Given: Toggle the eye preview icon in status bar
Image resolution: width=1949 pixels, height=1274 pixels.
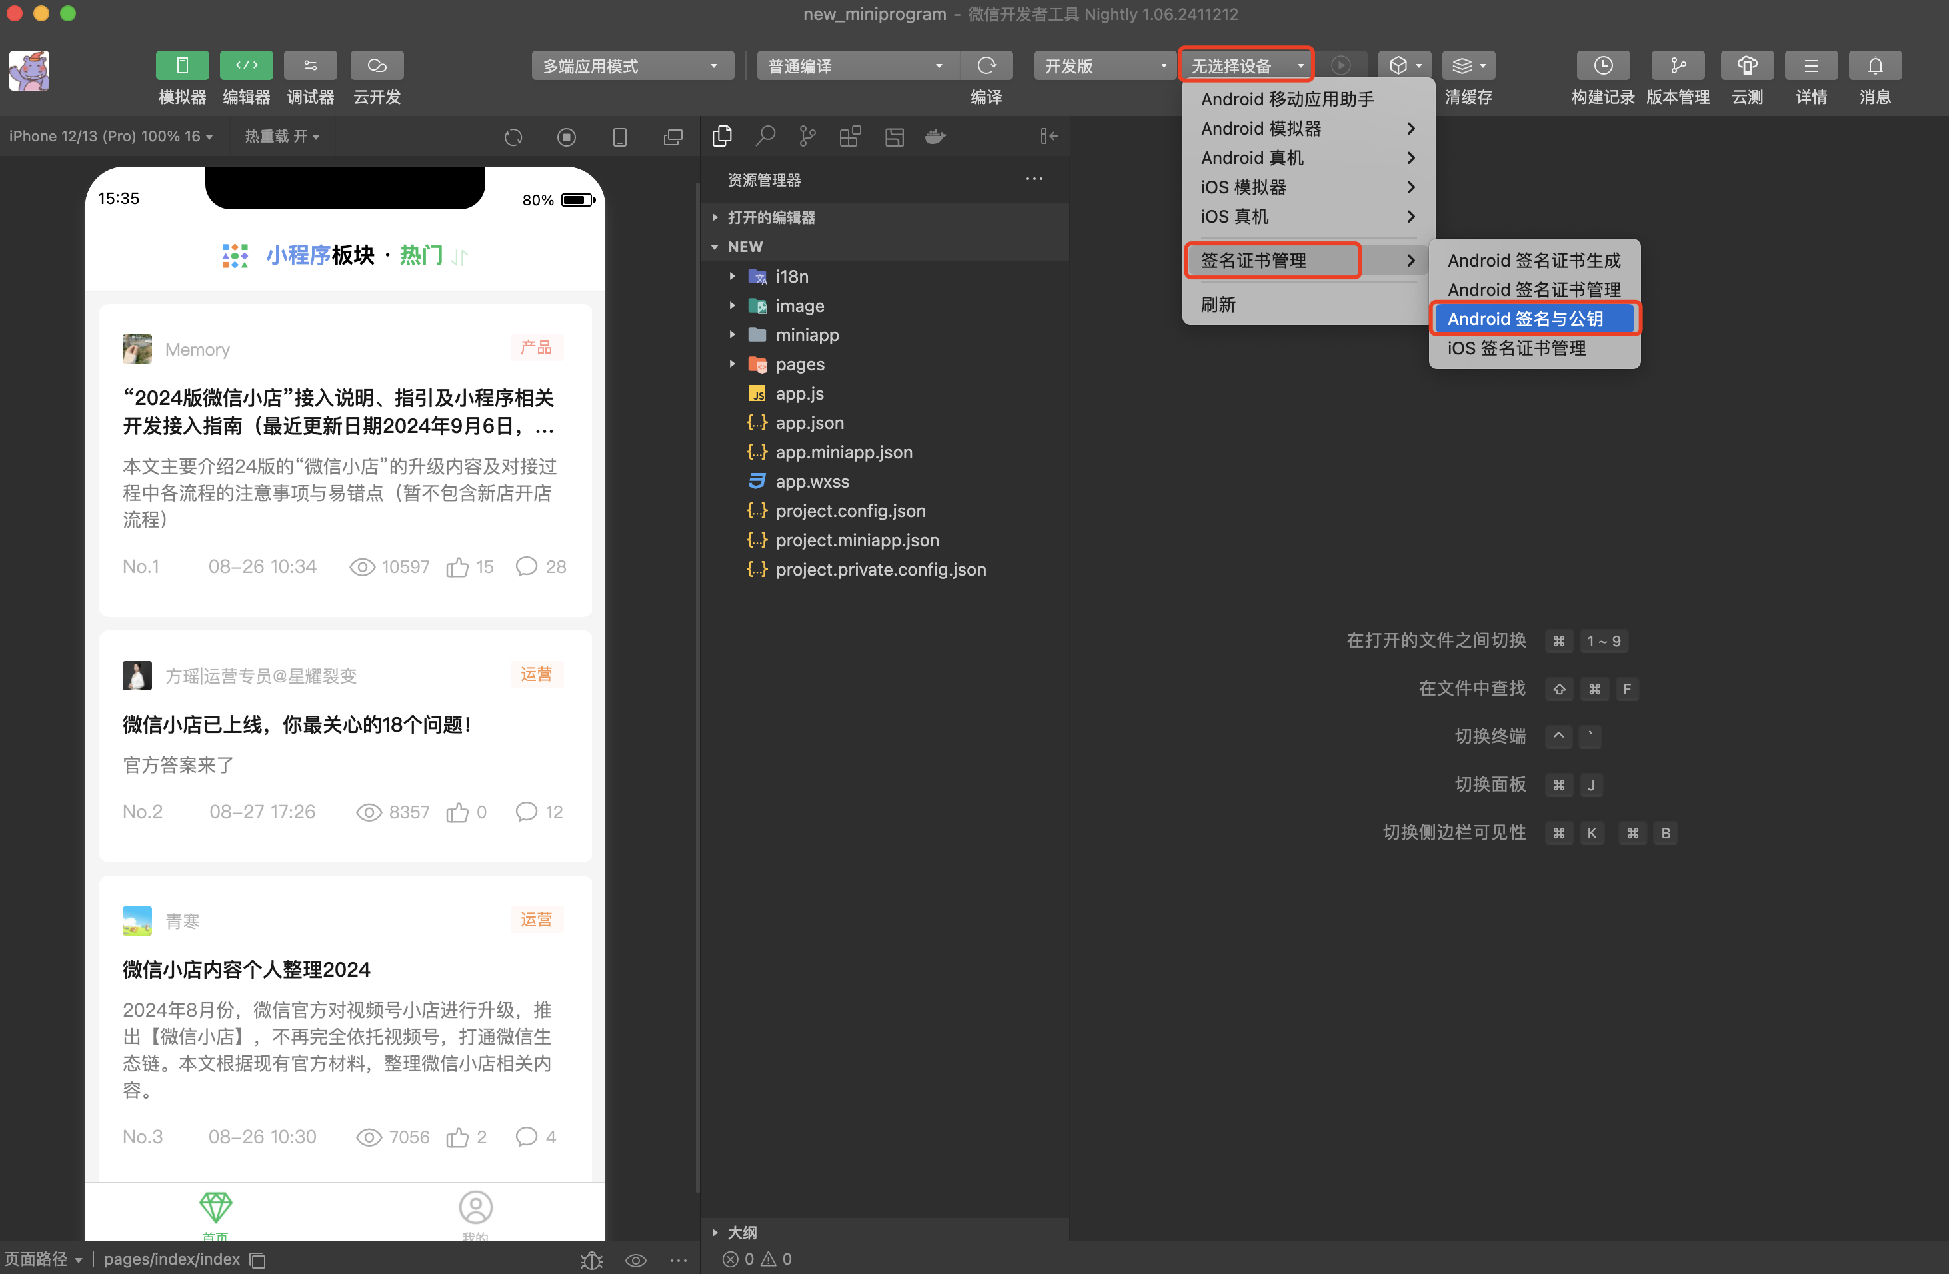Looking at the screenshot, I should point(635,1260).
